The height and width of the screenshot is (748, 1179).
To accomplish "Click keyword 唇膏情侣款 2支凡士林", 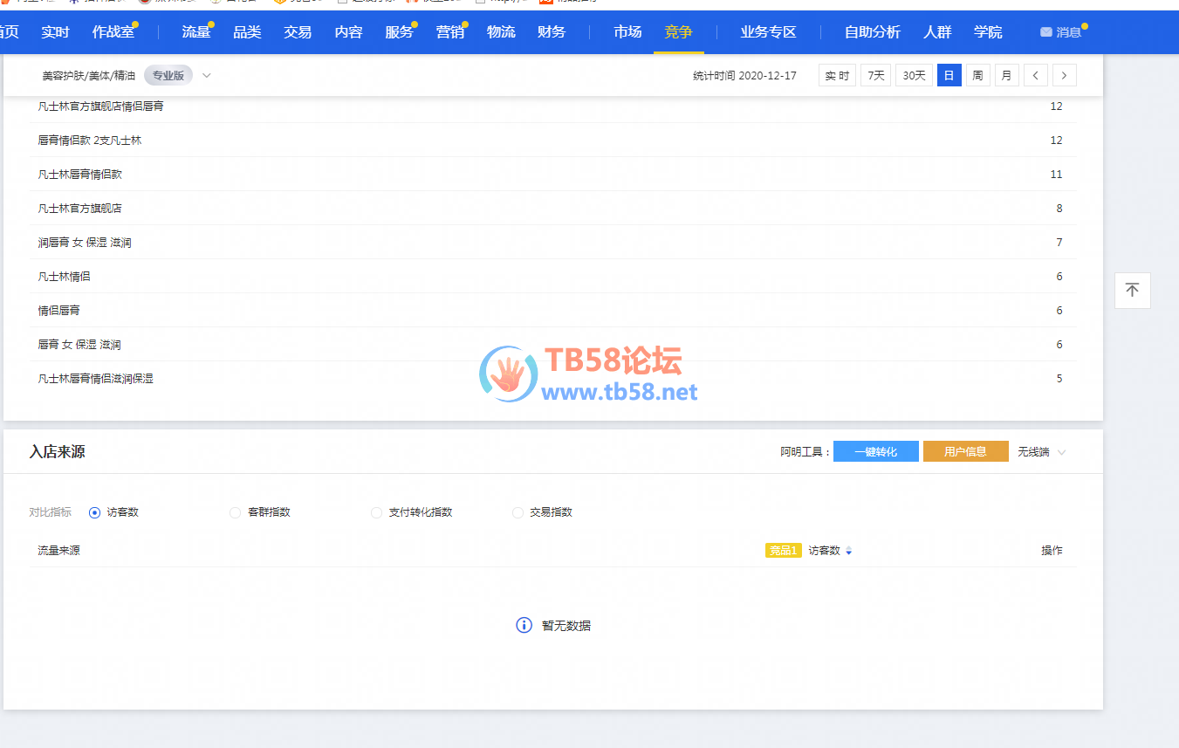I will coord(90,141).
